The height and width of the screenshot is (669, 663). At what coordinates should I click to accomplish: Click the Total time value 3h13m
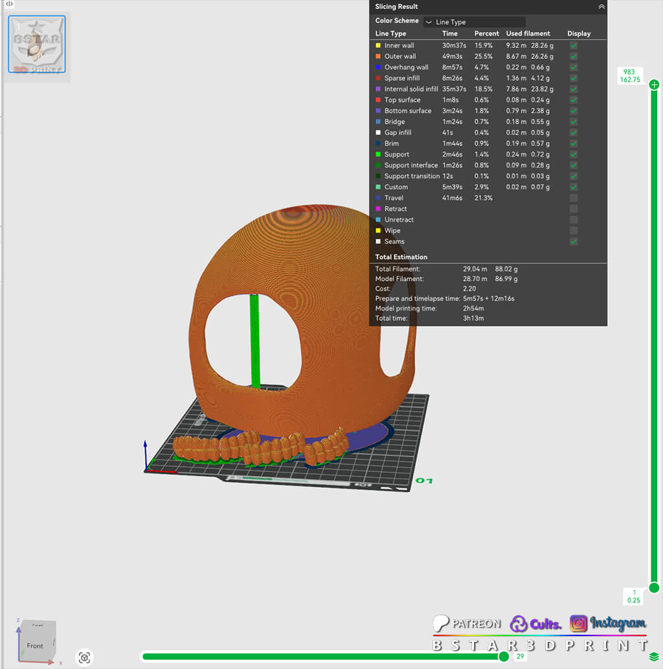(x=473, y=318)
